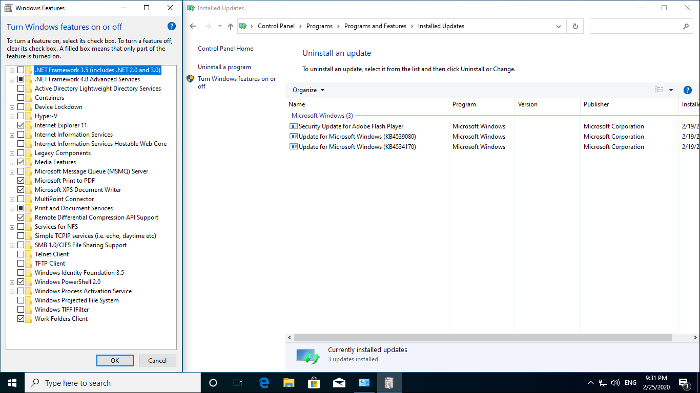Open view options dropdown arrow
Viewport: 700px width, 393px height.
click(x=671, y=90)
